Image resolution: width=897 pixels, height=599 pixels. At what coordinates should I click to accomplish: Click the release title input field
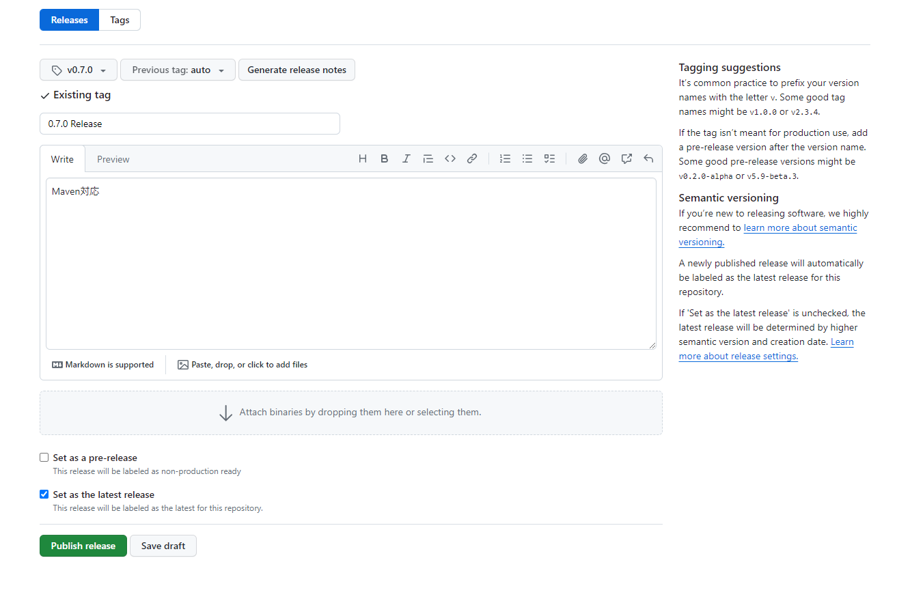click(x=189, y=123)
